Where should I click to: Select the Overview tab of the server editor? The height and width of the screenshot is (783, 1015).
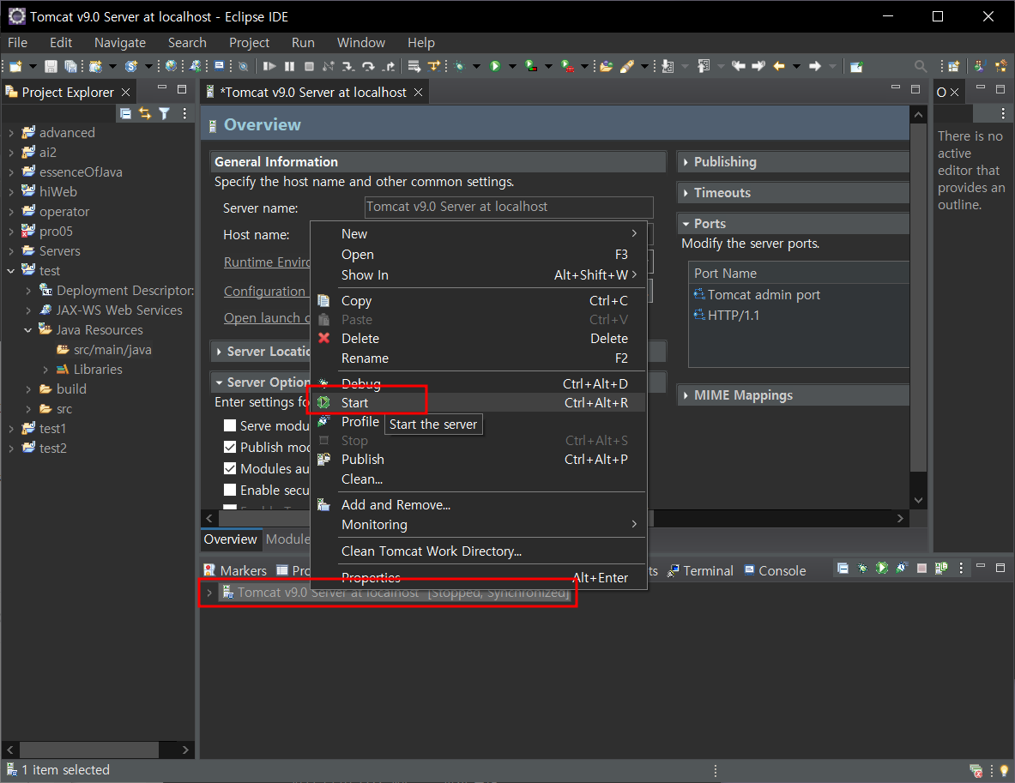tap(231, 539)
